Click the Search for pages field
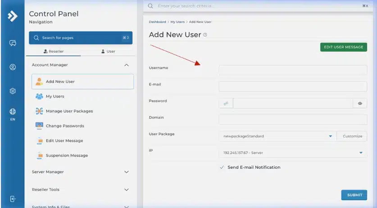Screen dimensions: 377x208 pos(81,38)
